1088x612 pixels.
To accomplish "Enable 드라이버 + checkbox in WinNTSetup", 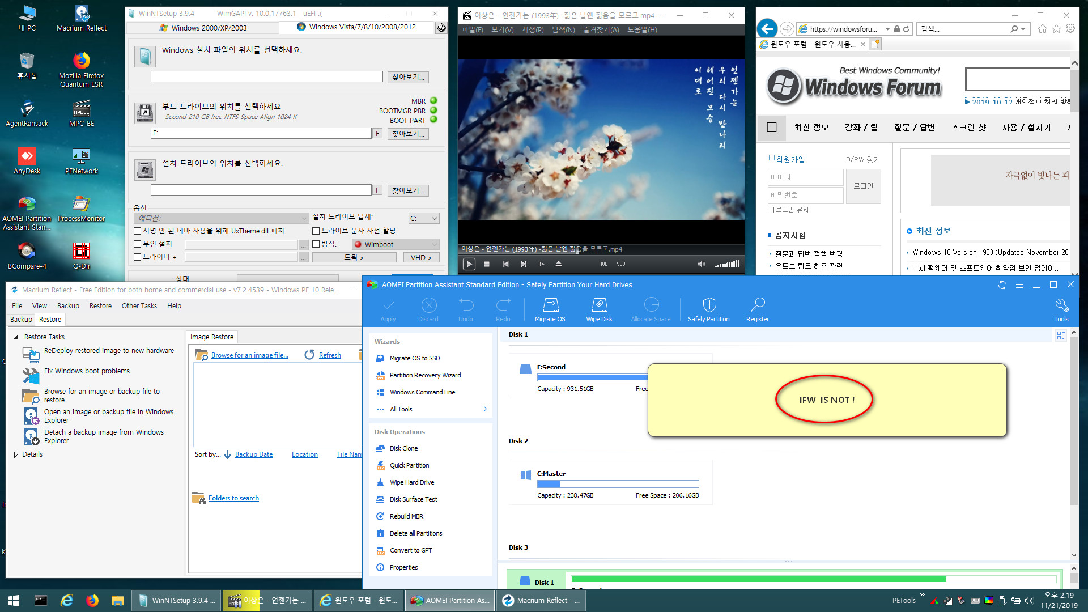I will [x=137, y=257].
